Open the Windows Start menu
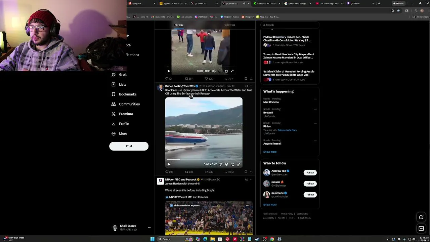Image resolution: width=430 pixels, height=242 pixels. click(152, 239)
